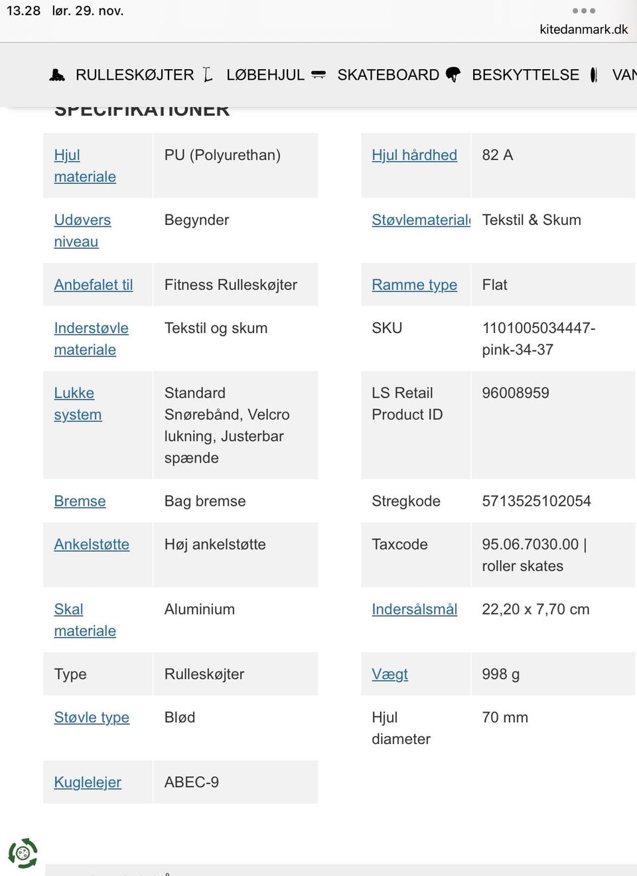Click the Bremse specification link
Screen dimensions: 637x876
[x=80, y=501]
